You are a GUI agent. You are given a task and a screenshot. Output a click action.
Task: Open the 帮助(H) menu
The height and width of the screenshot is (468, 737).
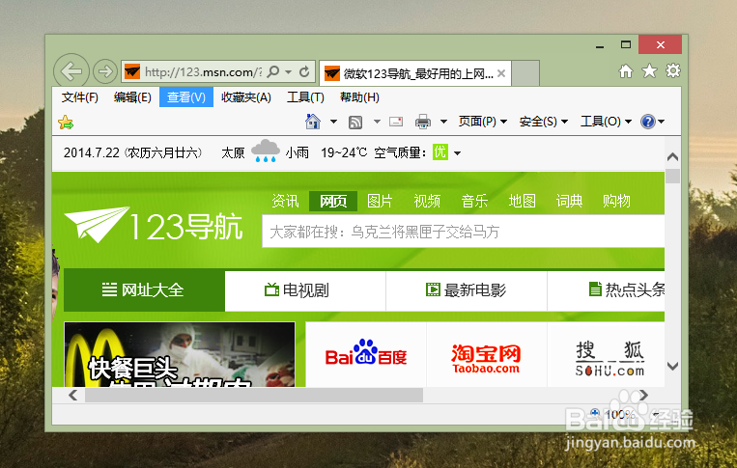coord(359,97)
